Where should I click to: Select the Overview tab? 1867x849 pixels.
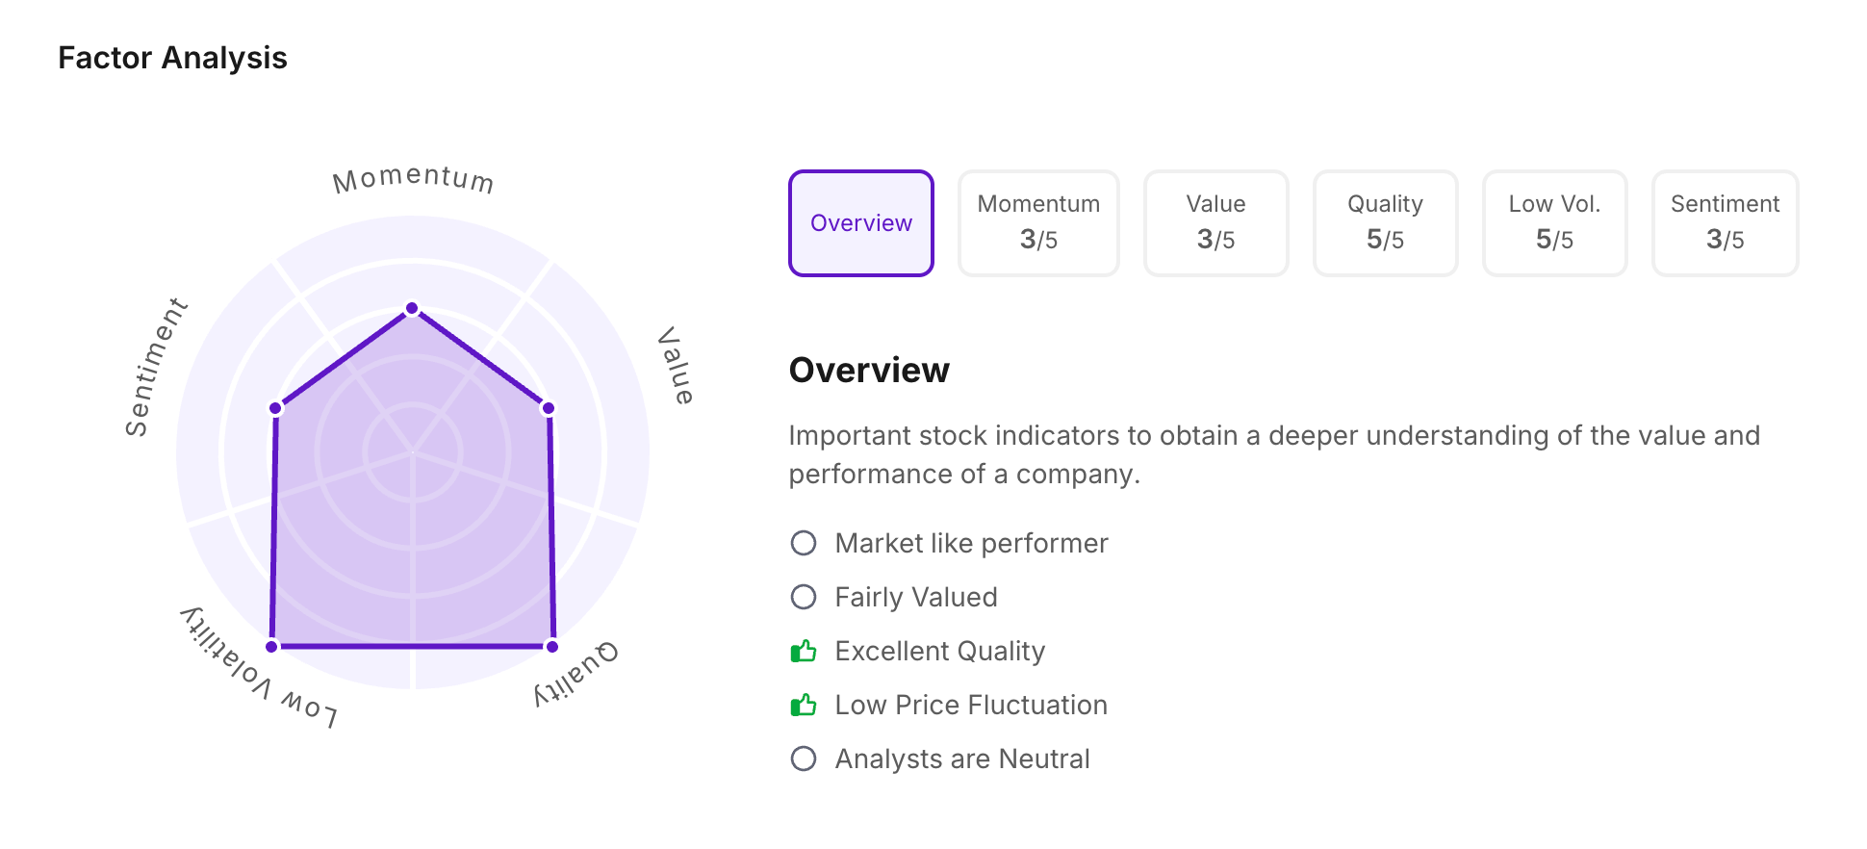click(860, 223)
